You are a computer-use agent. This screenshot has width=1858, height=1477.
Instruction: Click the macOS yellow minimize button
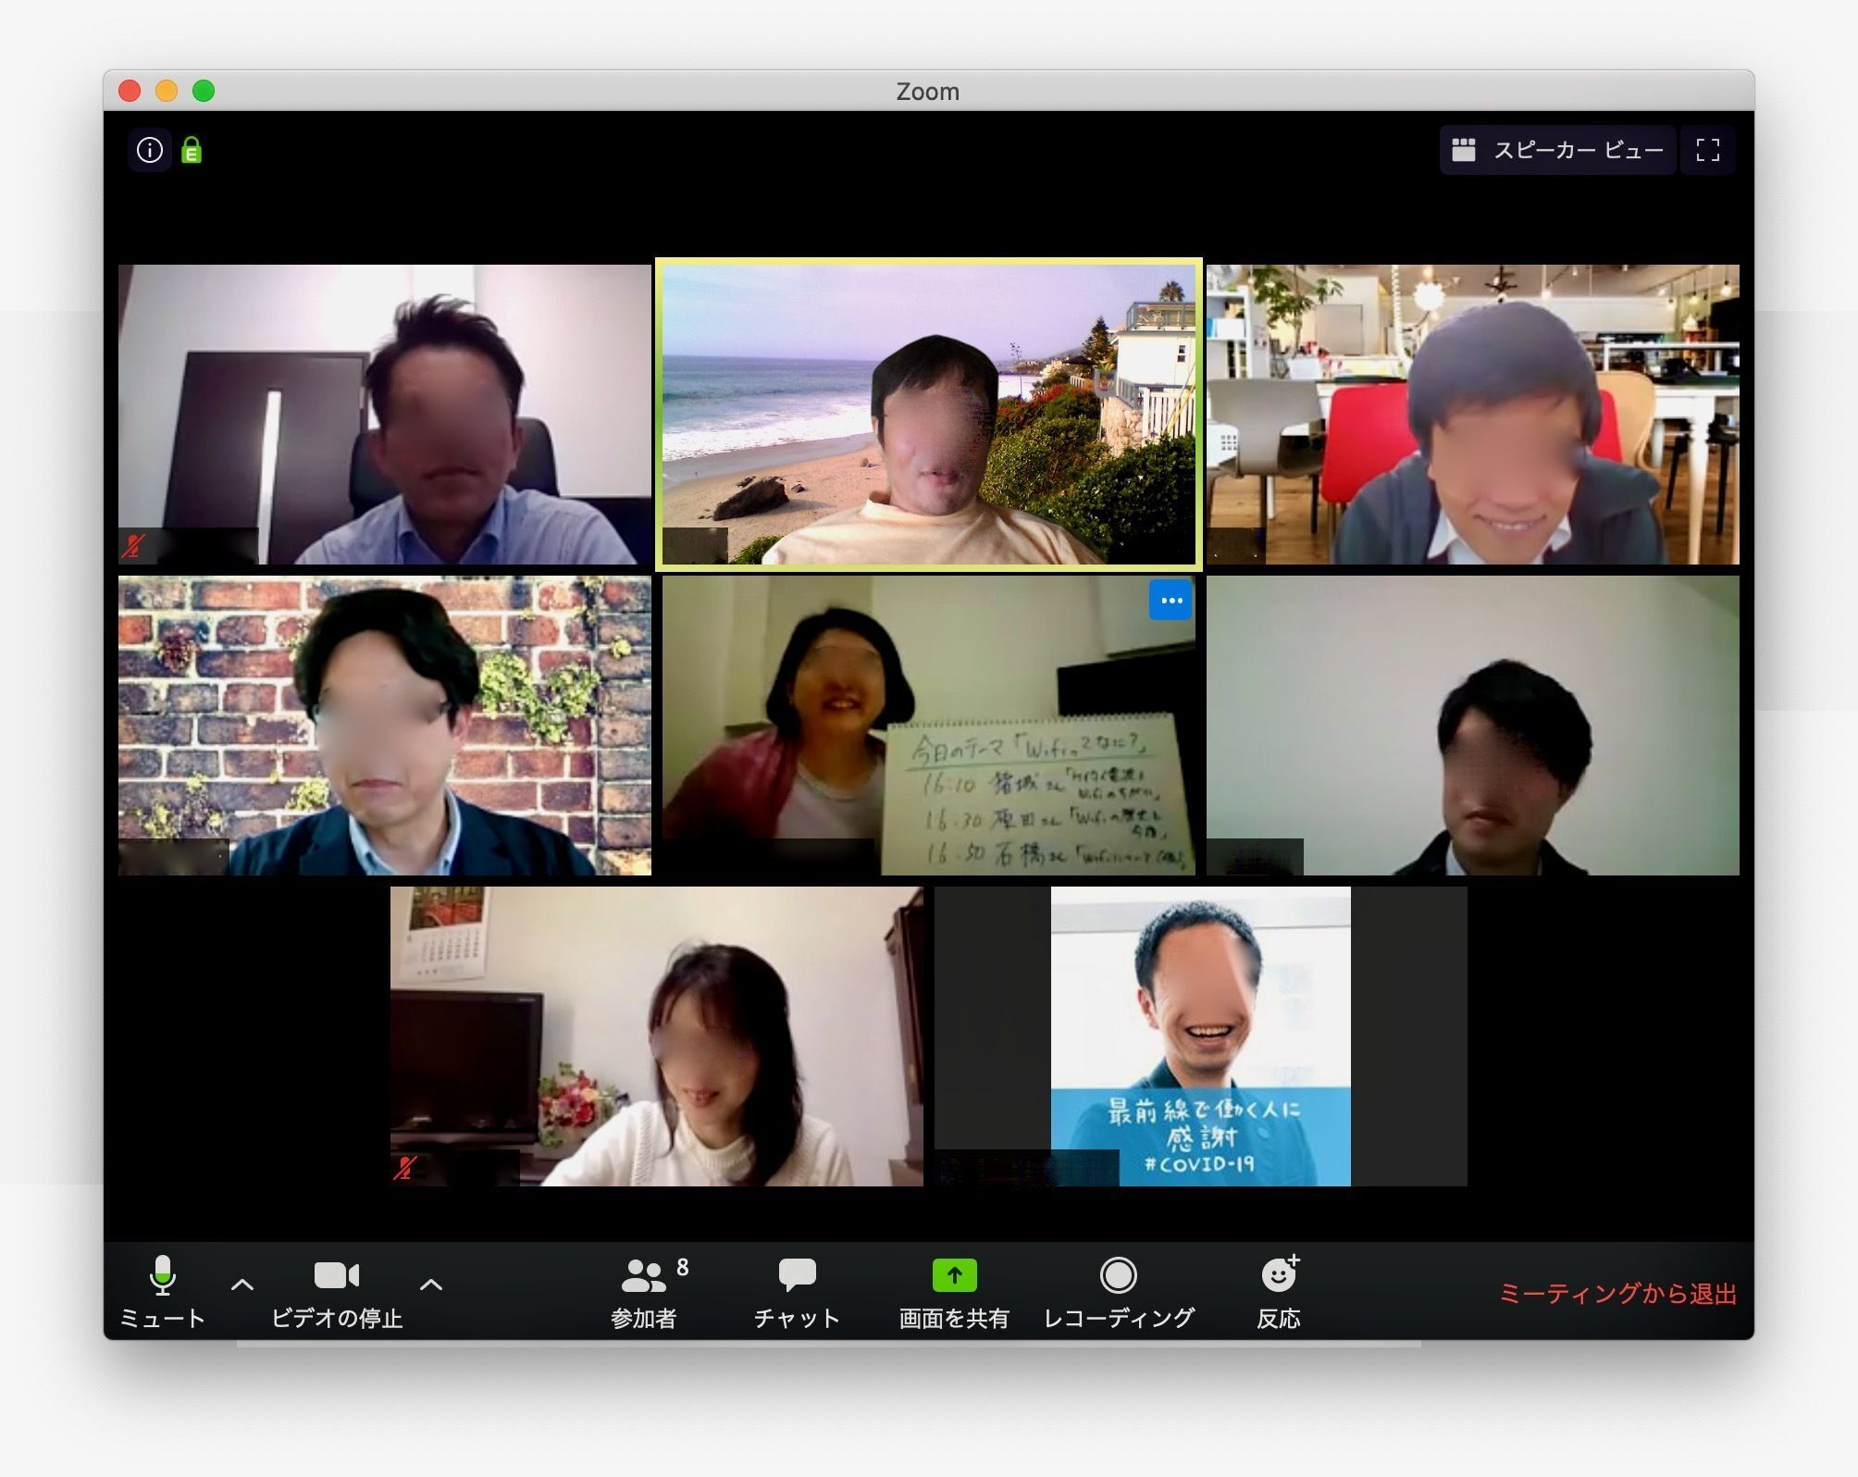tap(167, 91)
